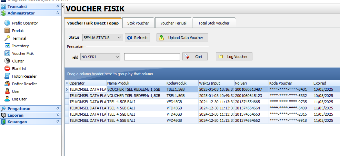Image resolution: width=340 pixels, height=156 pixels.
Task: Sort by KodeProduk column header
Action: (182, 83)
